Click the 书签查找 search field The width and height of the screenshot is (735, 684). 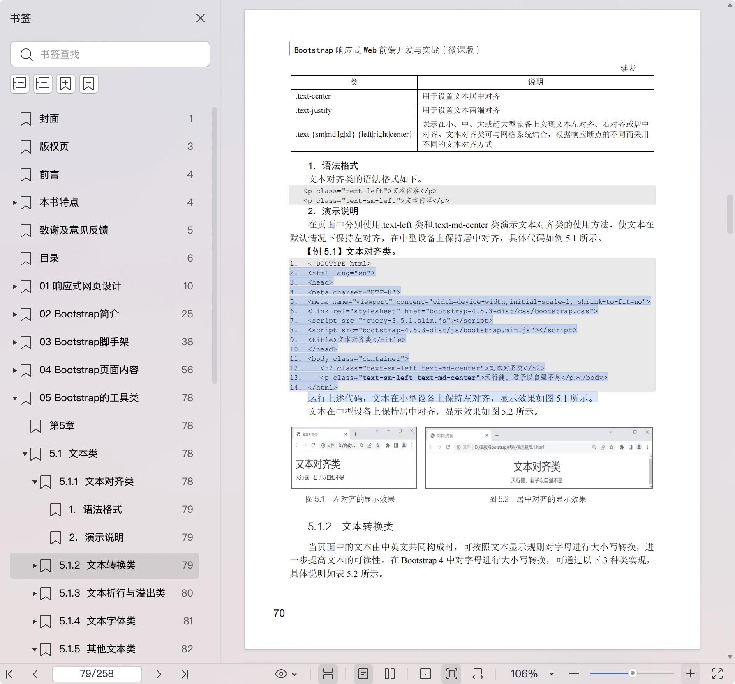[110, 54]
